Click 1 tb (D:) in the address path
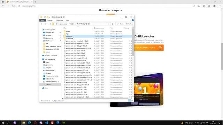223x125 pixels. tap(72, 24)
